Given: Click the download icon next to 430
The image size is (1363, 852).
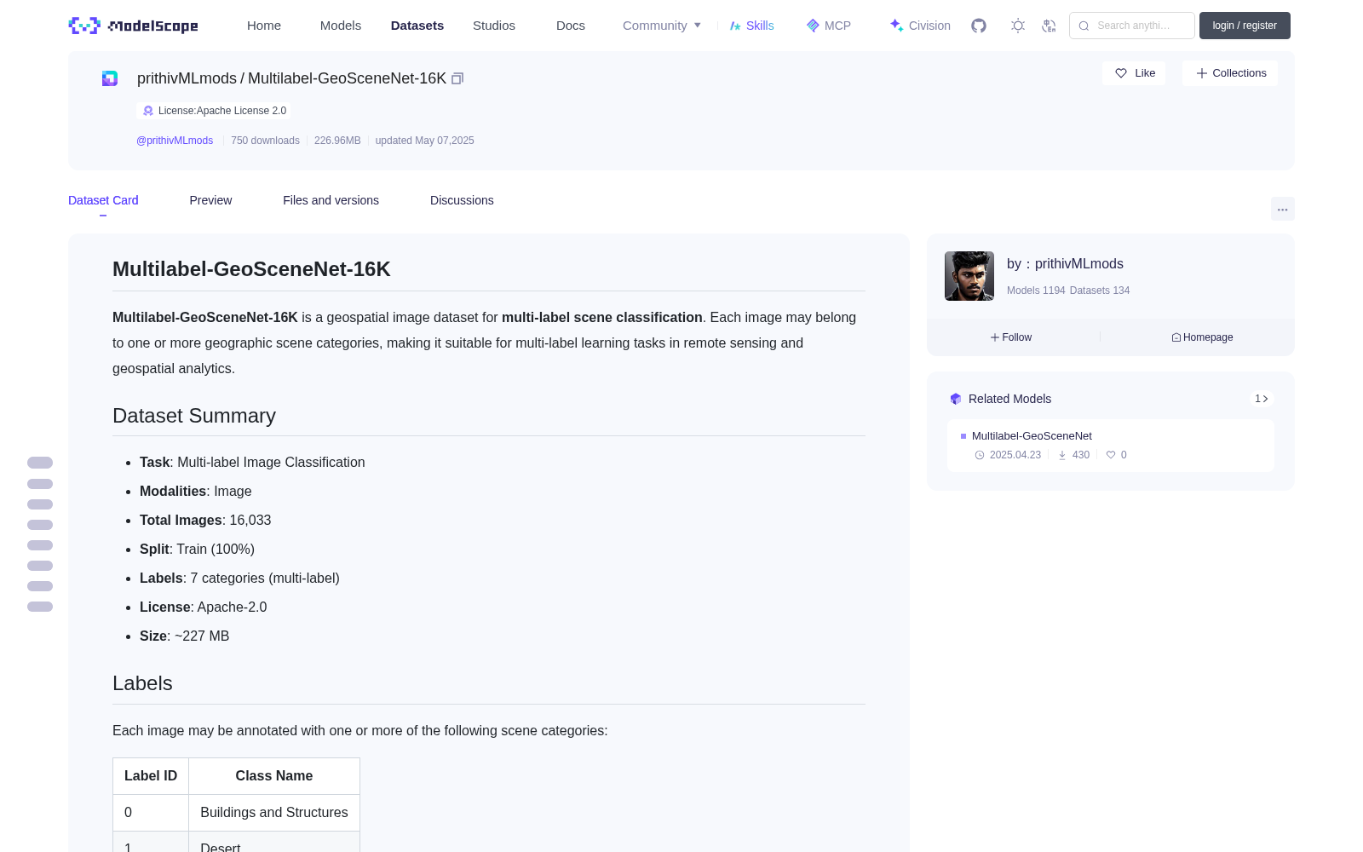Looking at the screenshot, I should point(1062,455).
